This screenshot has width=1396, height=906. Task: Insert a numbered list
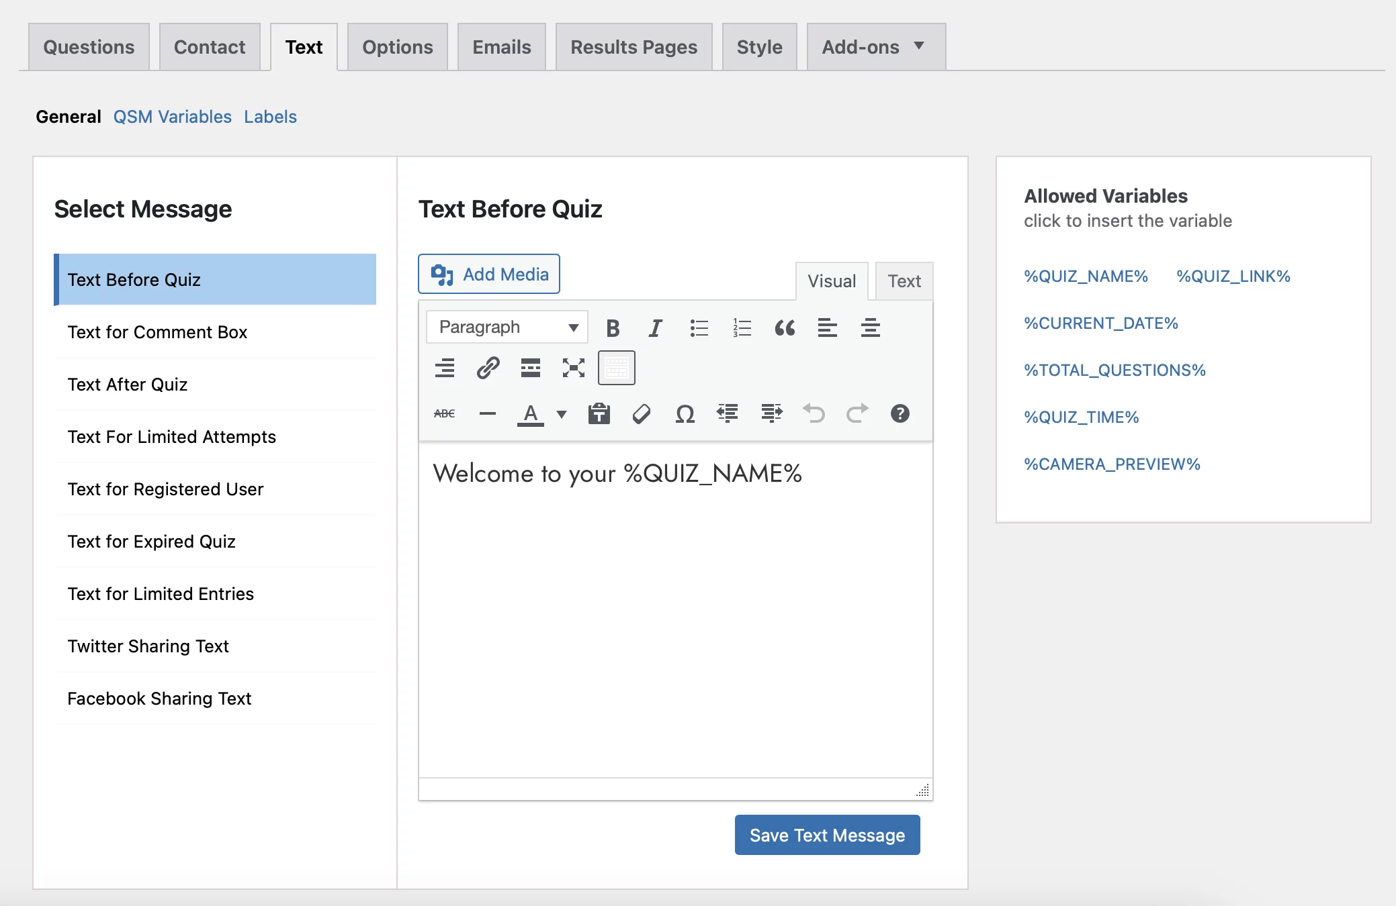click(x=742, y=328)
